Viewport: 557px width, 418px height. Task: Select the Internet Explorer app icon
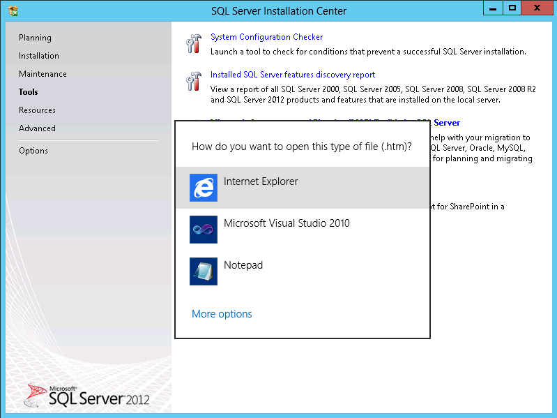pyautogui.click(x=203, y=188)
